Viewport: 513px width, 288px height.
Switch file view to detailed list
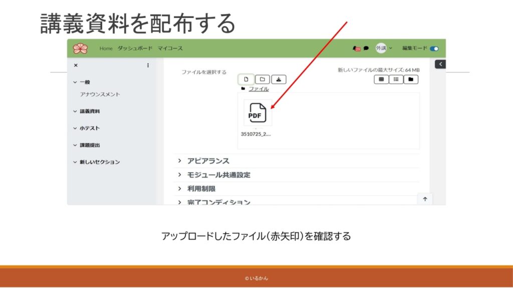pyautogui.click(x=396, y=79)
